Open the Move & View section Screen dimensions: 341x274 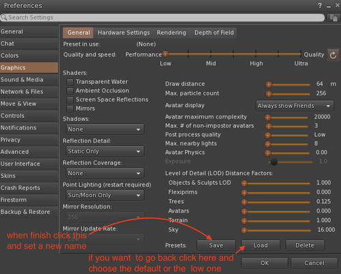(x=29, y=104)
